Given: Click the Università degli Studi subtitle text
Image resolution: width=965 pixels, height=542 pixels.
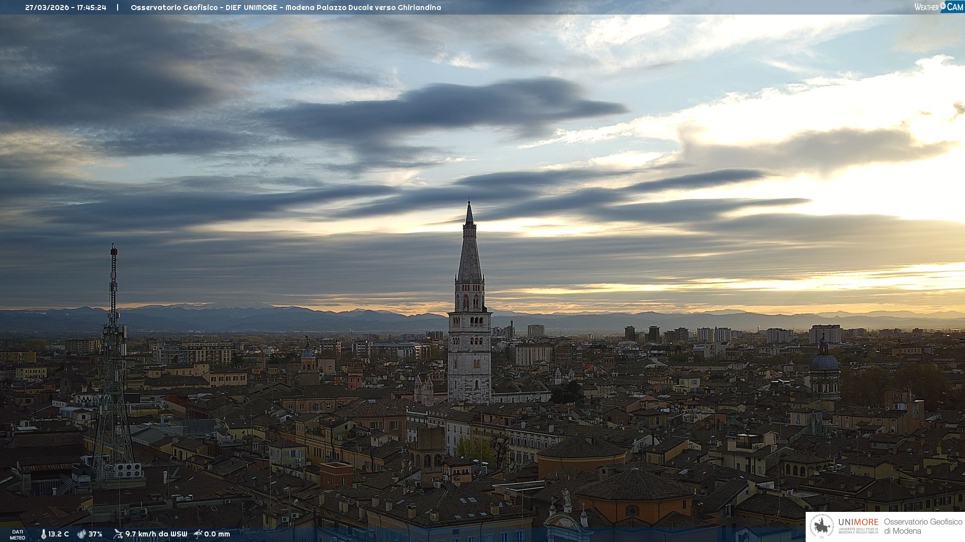Looking at the screenshot, I should tap(858, 531).
